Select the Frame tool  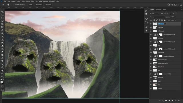pyautogui.click(x=2, y=27)
